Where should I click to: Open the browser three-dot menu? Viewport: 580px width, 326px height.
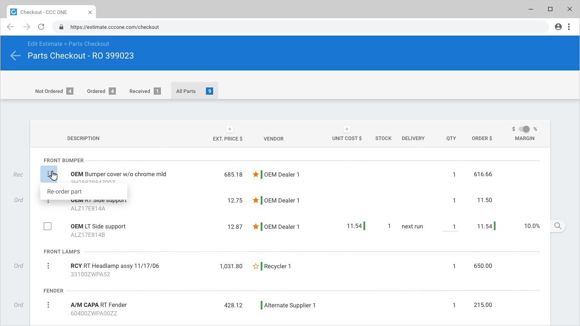click(569, 27)
